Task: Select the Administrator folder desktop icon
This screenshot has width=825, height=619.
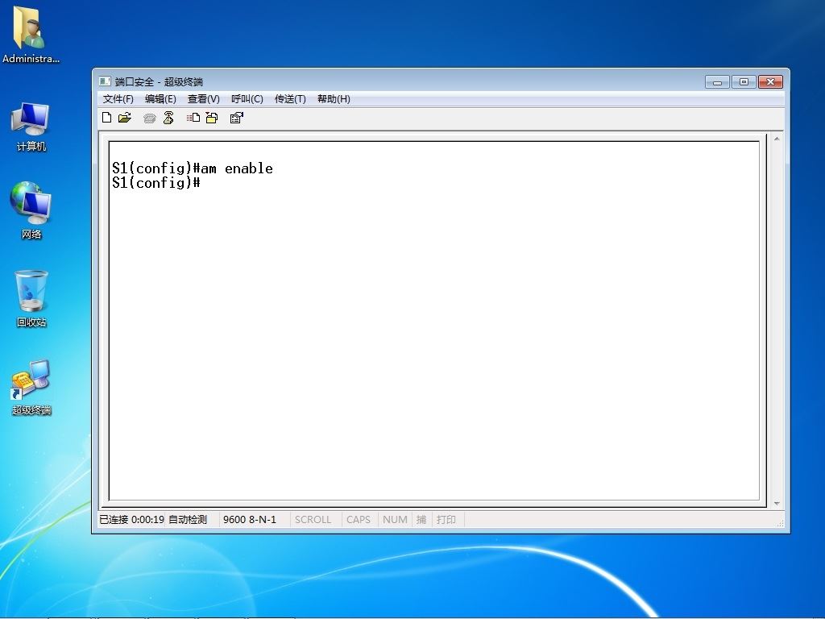Action: 31,35
